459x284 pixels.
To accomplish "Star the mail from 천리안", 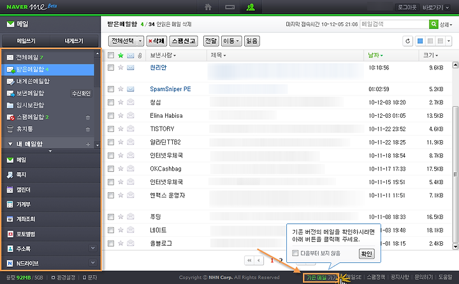I will coord(120,67).
